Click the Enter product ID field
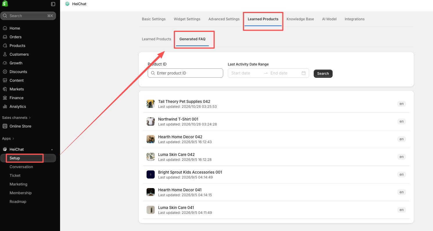This screenshot has width=433, height=231. (x=185, y=73)
